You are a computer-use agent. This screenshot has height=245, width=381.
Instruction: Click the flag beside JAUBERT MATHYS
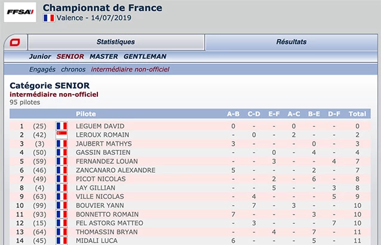click(62, 144)
